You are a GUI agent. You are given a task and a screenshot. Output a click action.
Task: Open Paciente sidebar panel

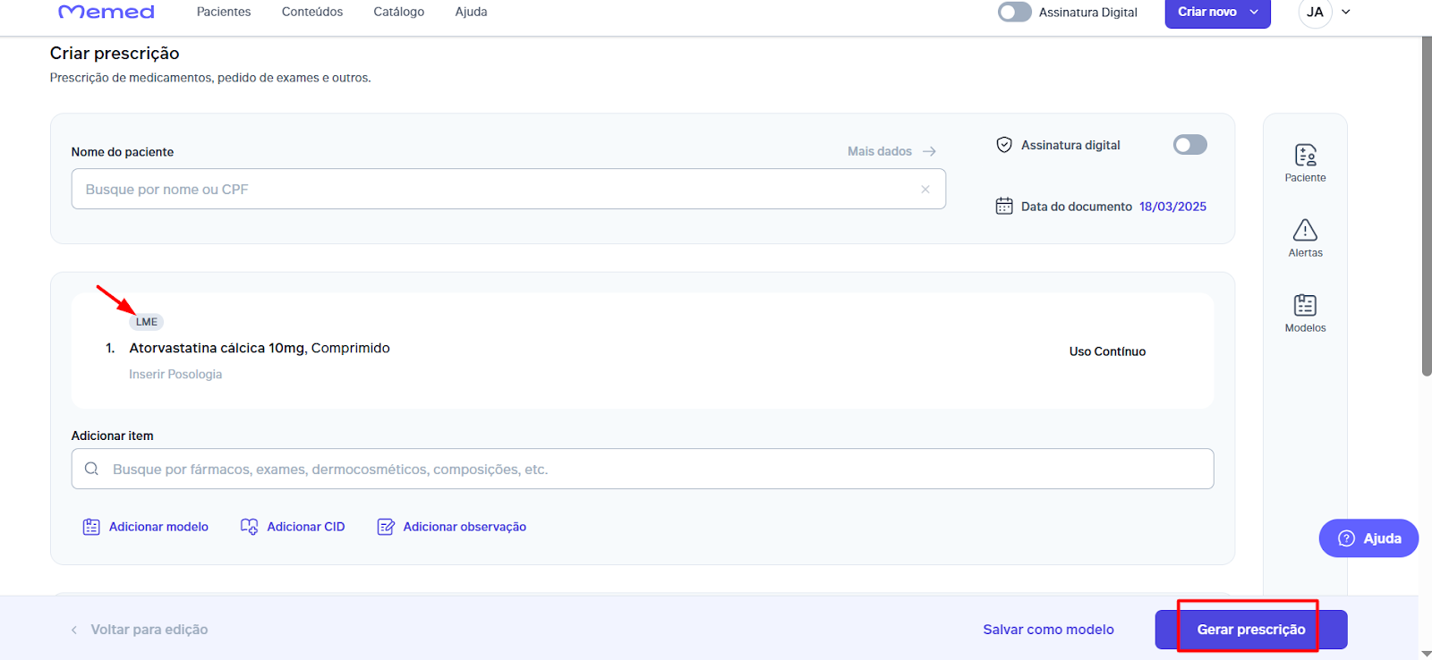coord(1305,163)
